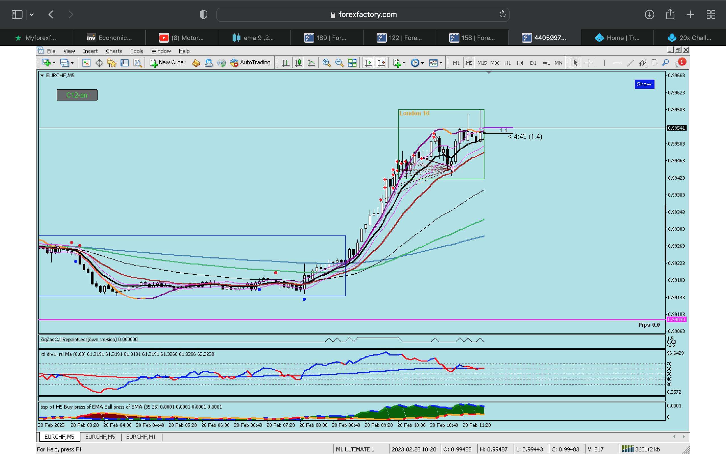Click the blue Show button

pyautogui.click(x=644, y=84)
